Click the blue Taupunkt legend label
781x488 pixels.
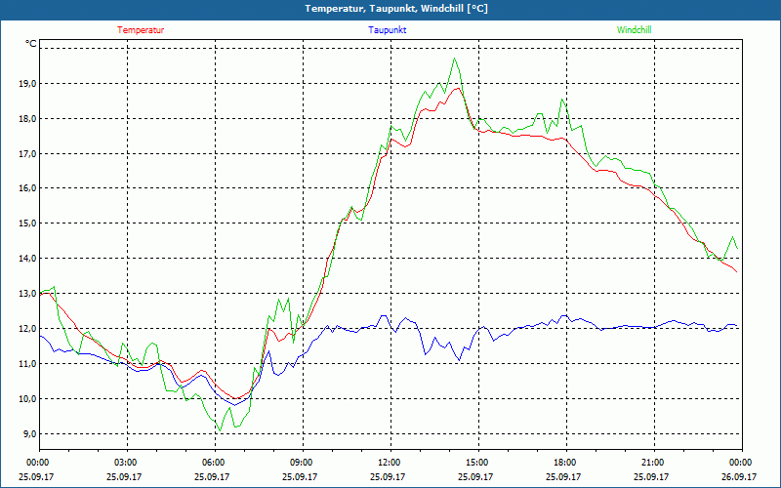[x=387, y=30]
